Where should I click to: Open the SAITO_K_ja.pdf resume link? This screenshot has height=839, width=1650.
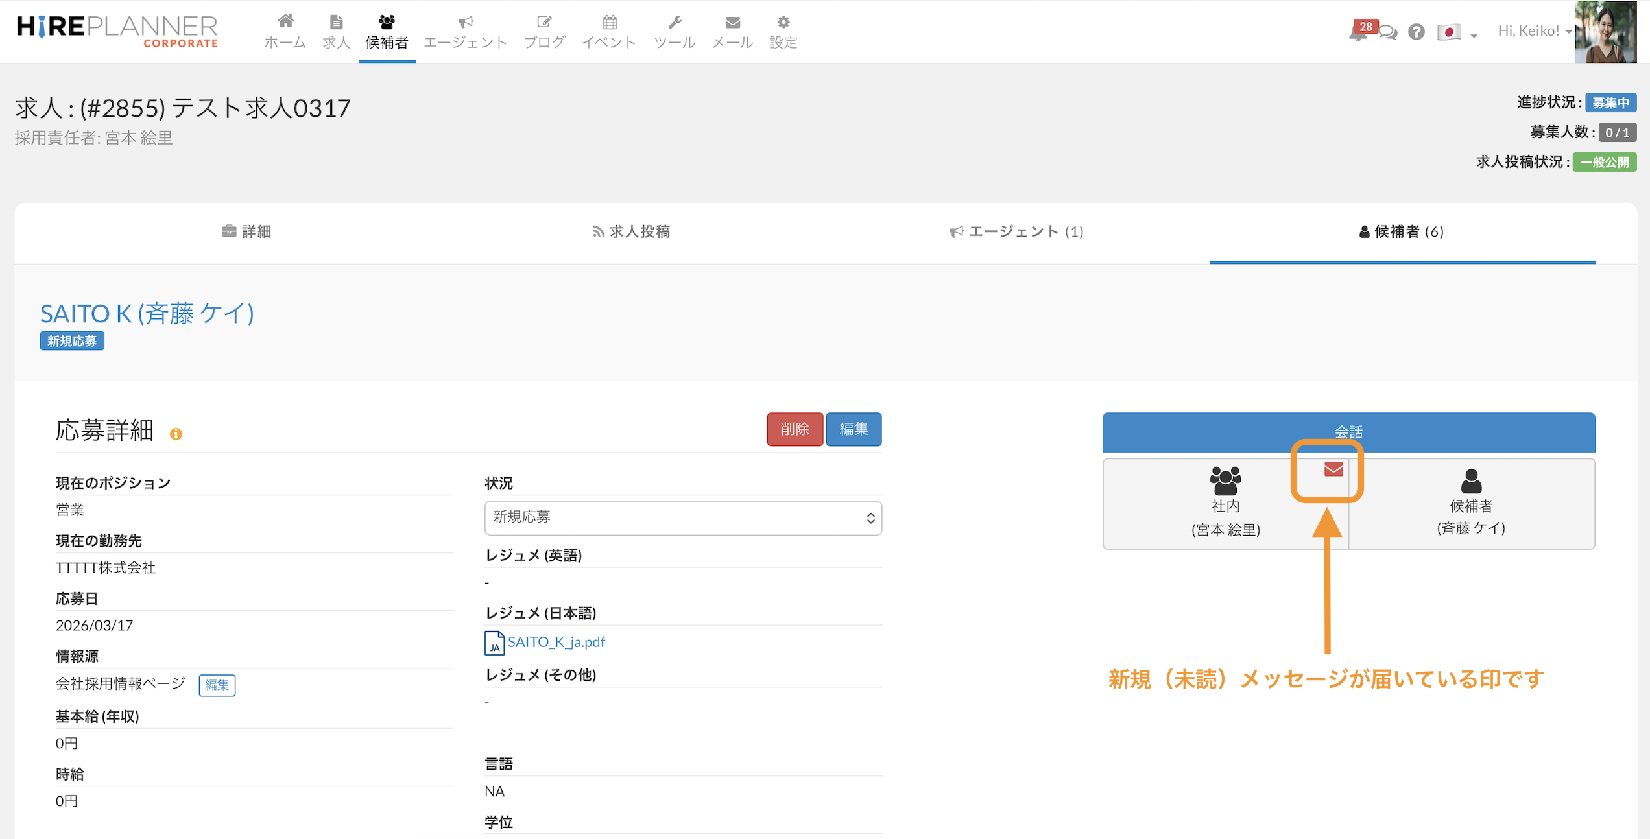coord(556,642)
